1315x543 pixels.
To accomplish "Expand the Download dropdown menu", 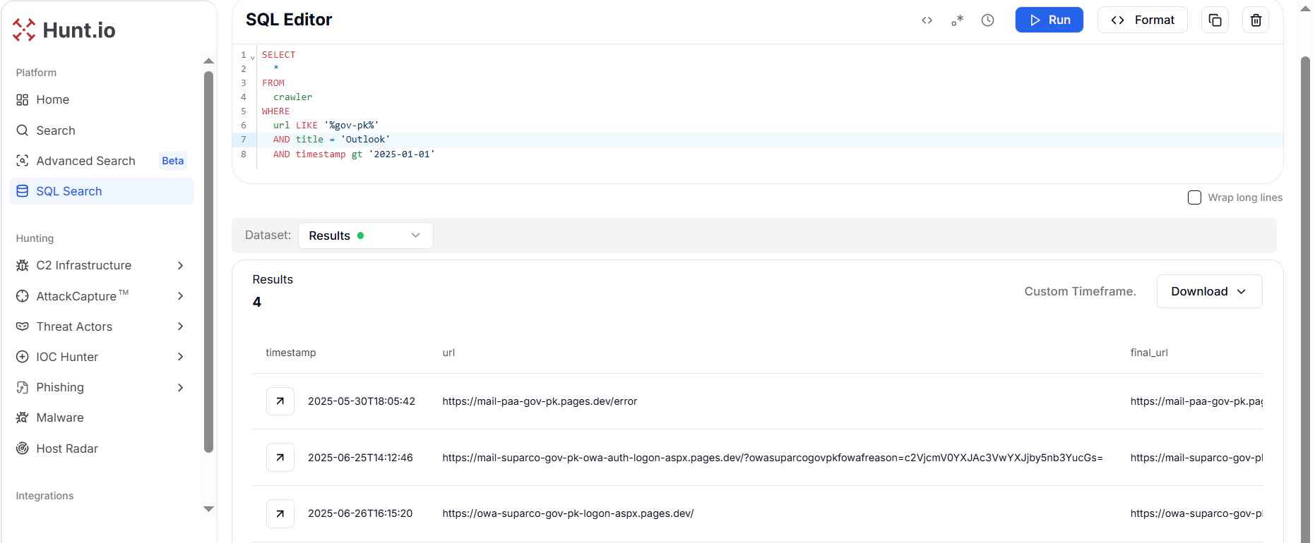I will [x=1208, y=291].
